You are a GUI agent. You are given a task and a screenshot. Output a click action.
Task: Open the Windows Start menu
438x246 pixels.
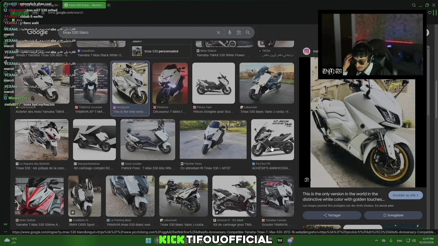tap(149, 241)
